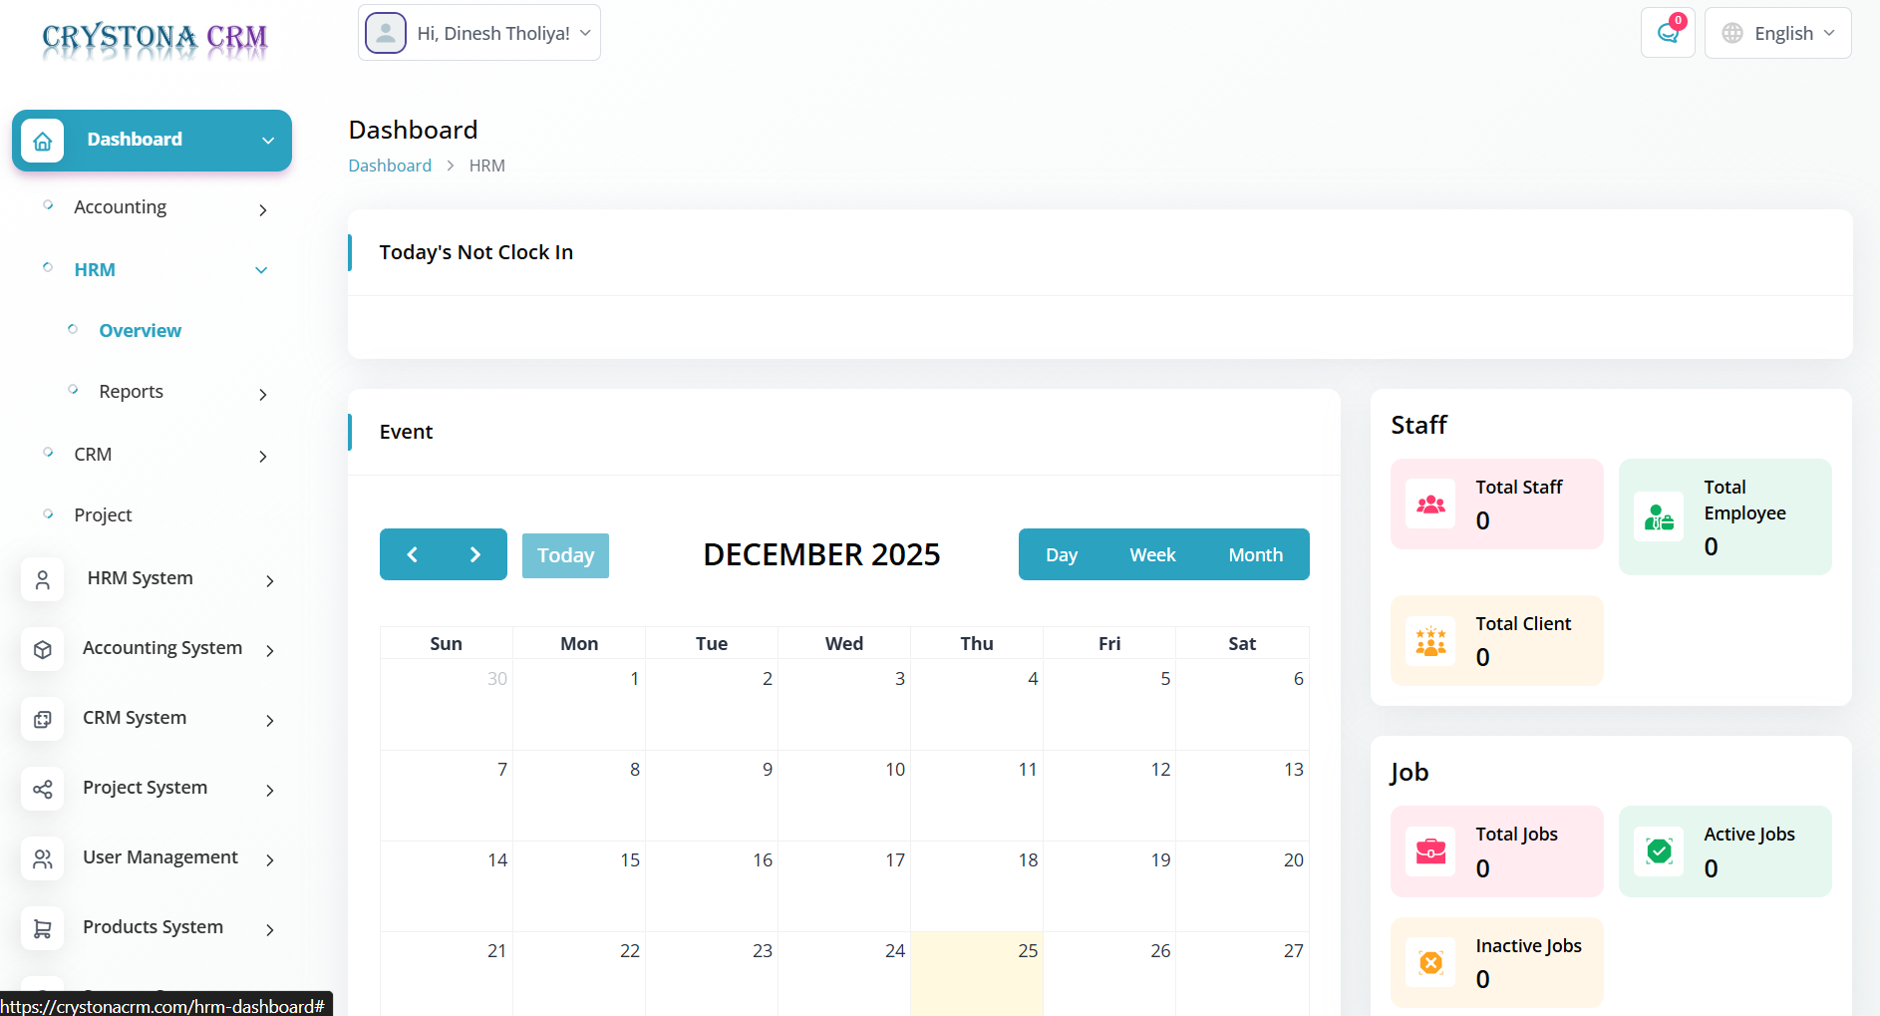Click the Products System cart icon
Image resolution: width=1880 pixels, height=1016 pixels.
(43, 928)
